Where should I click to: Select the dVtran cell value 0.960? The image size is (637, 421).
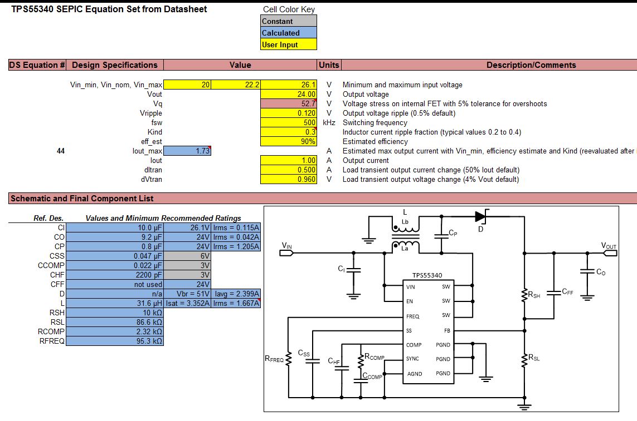289,179
